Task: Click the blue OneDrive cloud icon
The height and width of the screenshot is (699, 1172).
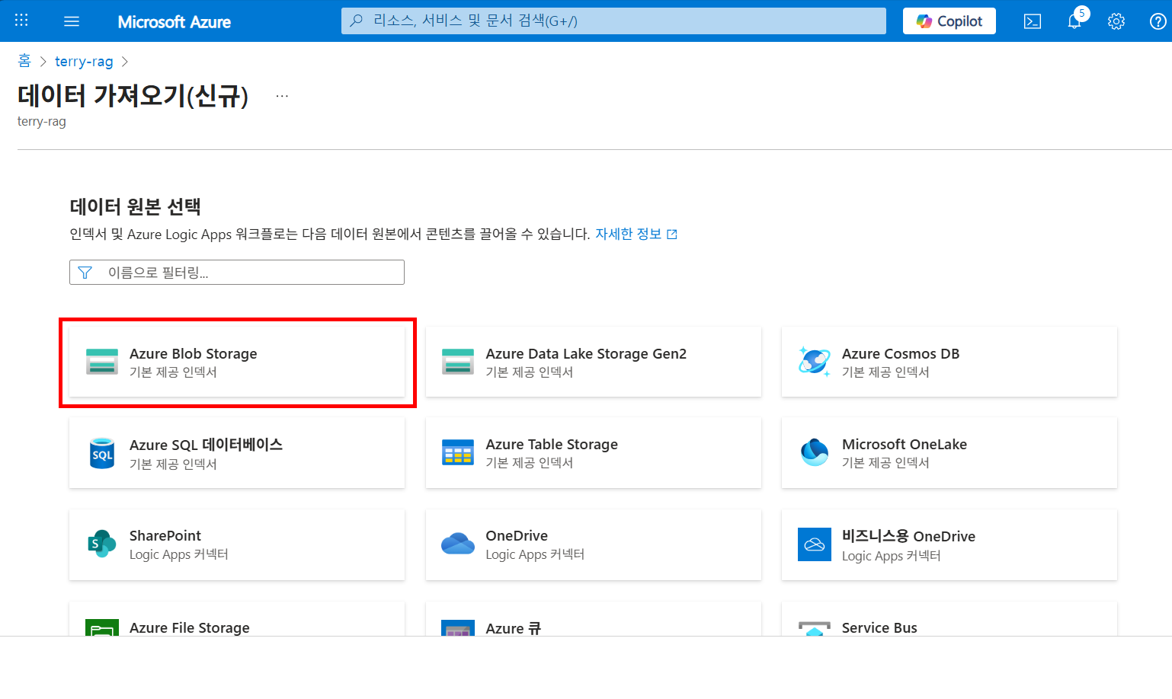Action: 458,544
